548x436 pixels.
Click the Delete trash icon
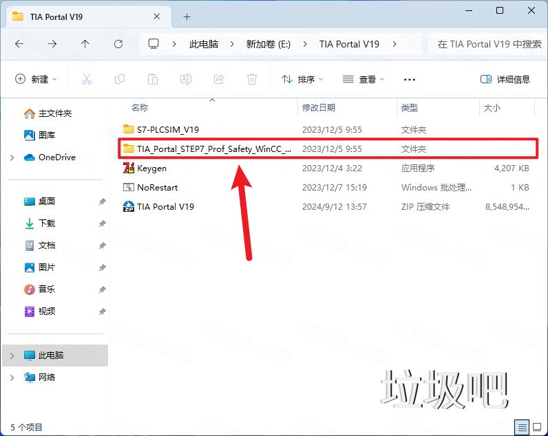pyautogui.click(x=252, y=79)
